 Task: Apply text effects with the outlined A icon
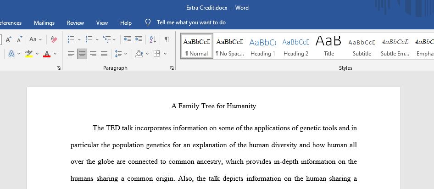(x=11, y=53)
